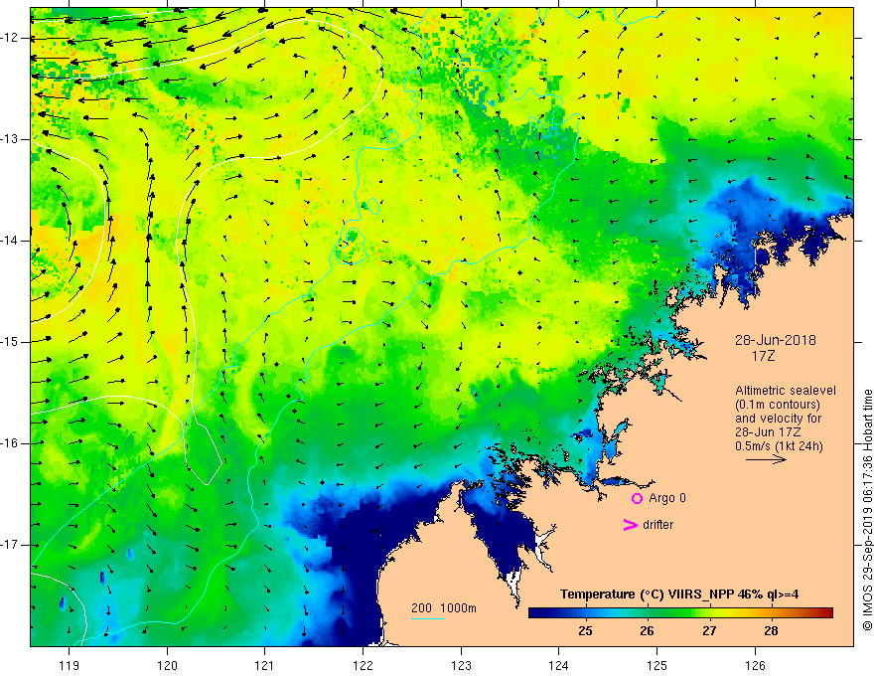This screenshot has width=874, height=676.
Task: Click the longitude axis label 120
Action: (x=167, y=665)
